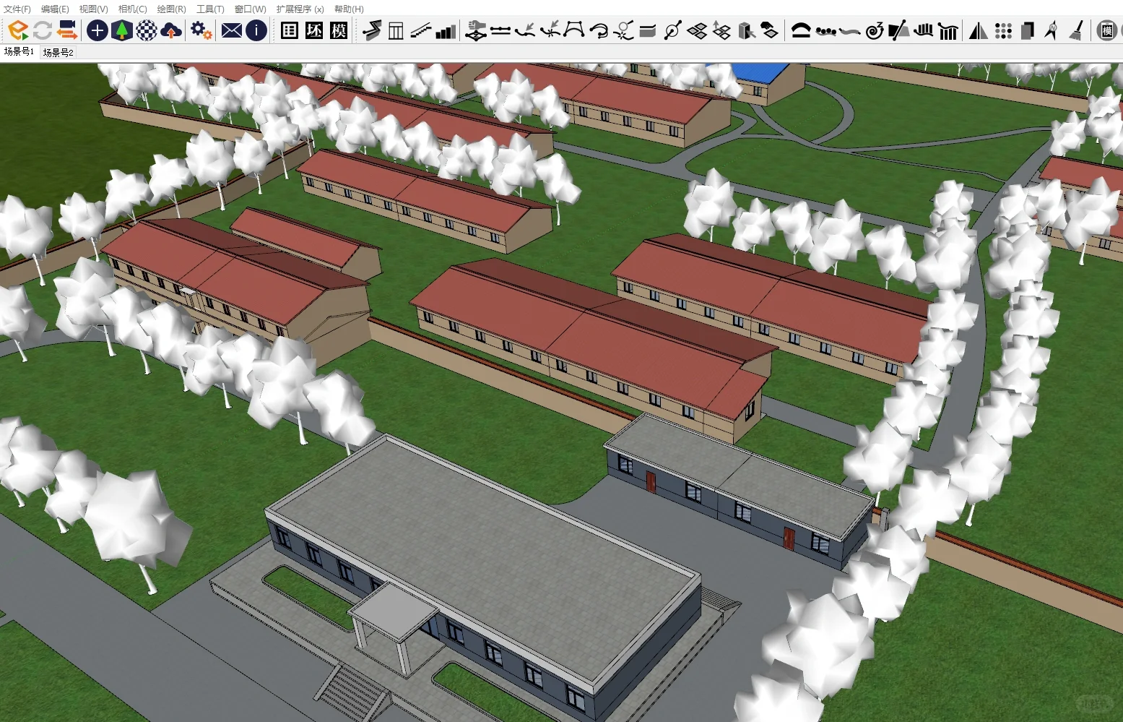Image resolution: width=1123 pixels, height=722 pixels.
Task: Open the 编辑(E) menu
Action: pos(55,9)
